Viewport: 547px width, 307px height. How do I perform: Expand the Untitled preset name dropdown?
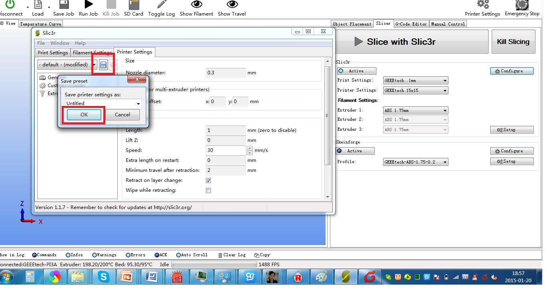coord(139,104)
